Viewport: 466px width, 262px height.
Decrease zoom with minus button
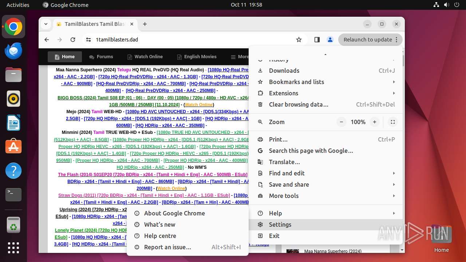[341, 122]
